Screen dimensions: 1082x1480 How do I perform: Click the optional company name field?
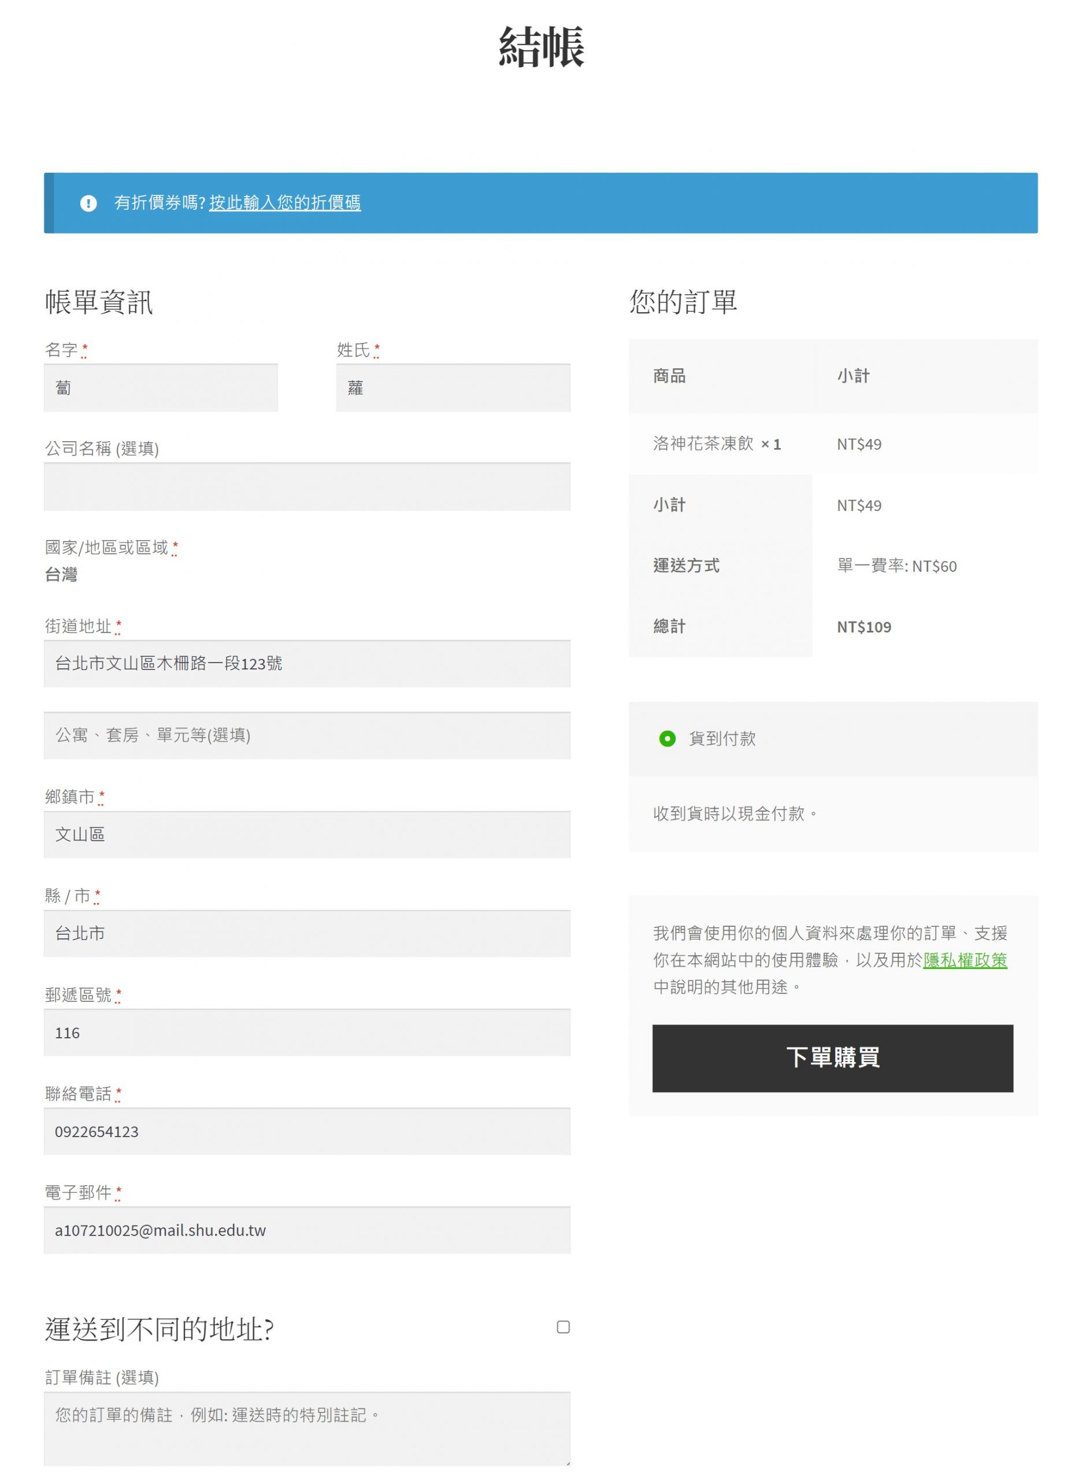pos(306,487)
